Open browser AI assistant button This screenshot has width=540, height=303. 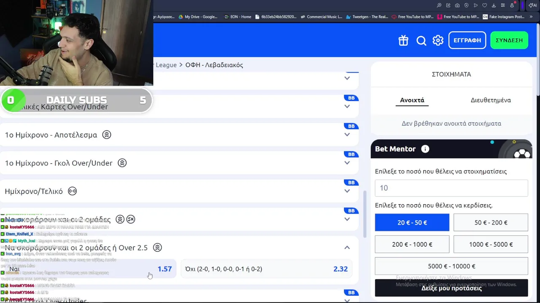(x=533, y=5)
